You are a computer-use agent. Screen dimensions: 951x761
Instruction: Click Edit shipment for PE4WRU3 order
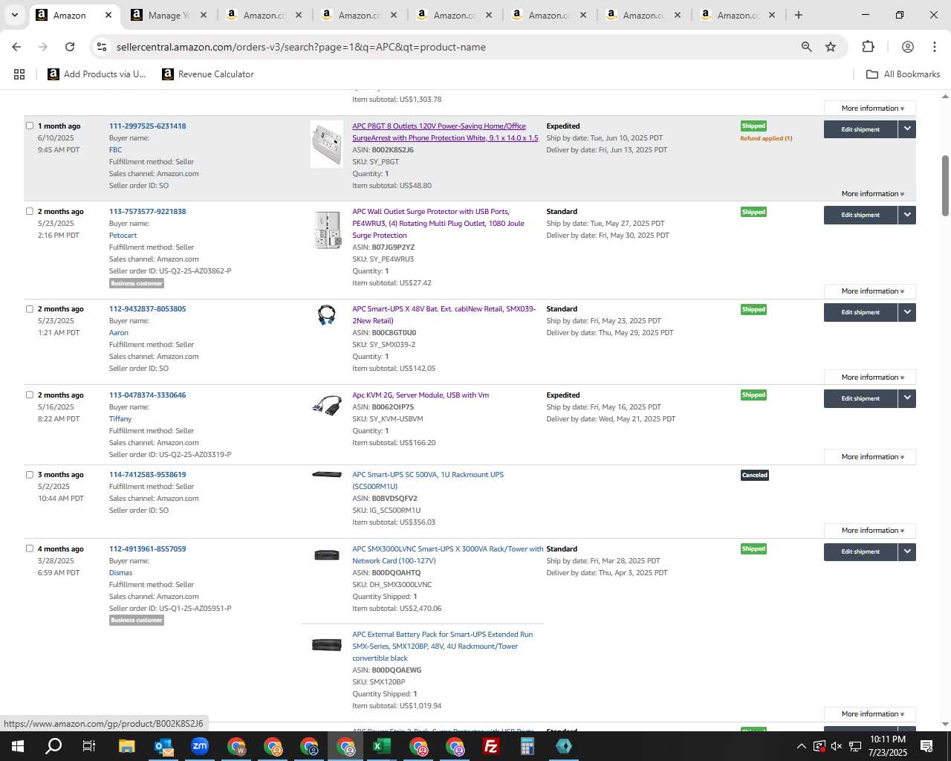point(860,215)
